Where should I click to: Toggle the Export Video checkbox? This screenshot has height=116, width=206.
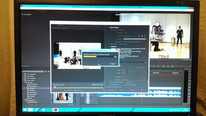click(109, 44)
